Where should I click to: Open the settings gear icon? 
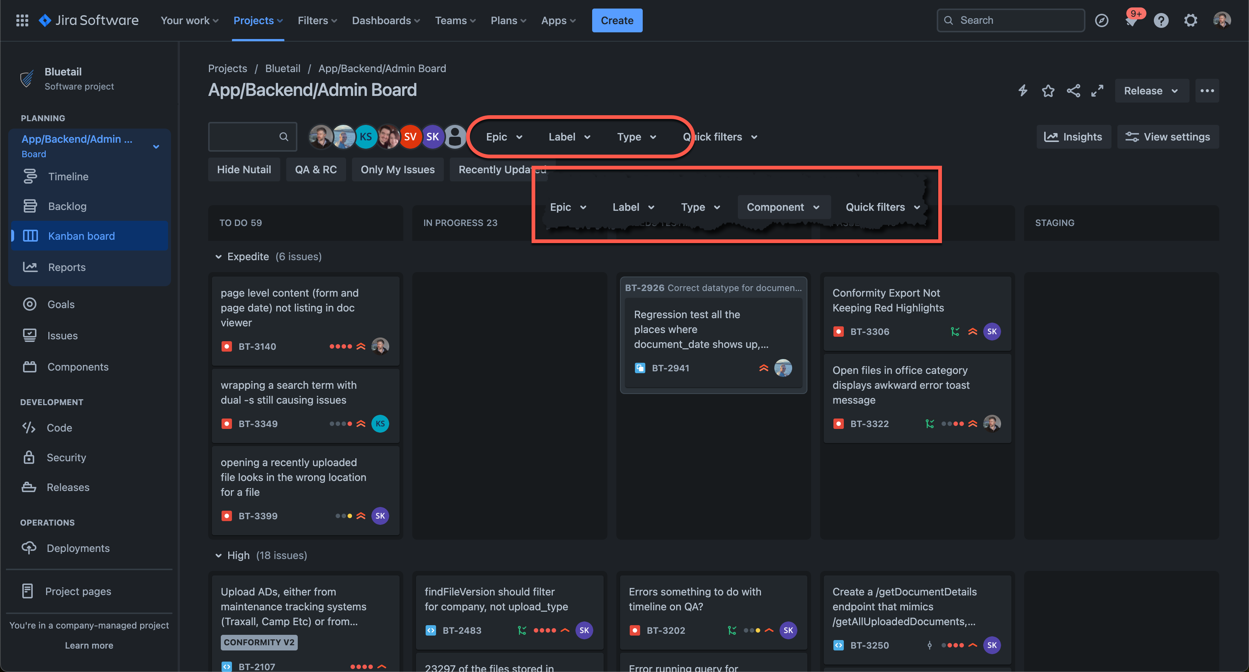point(1191,20)
